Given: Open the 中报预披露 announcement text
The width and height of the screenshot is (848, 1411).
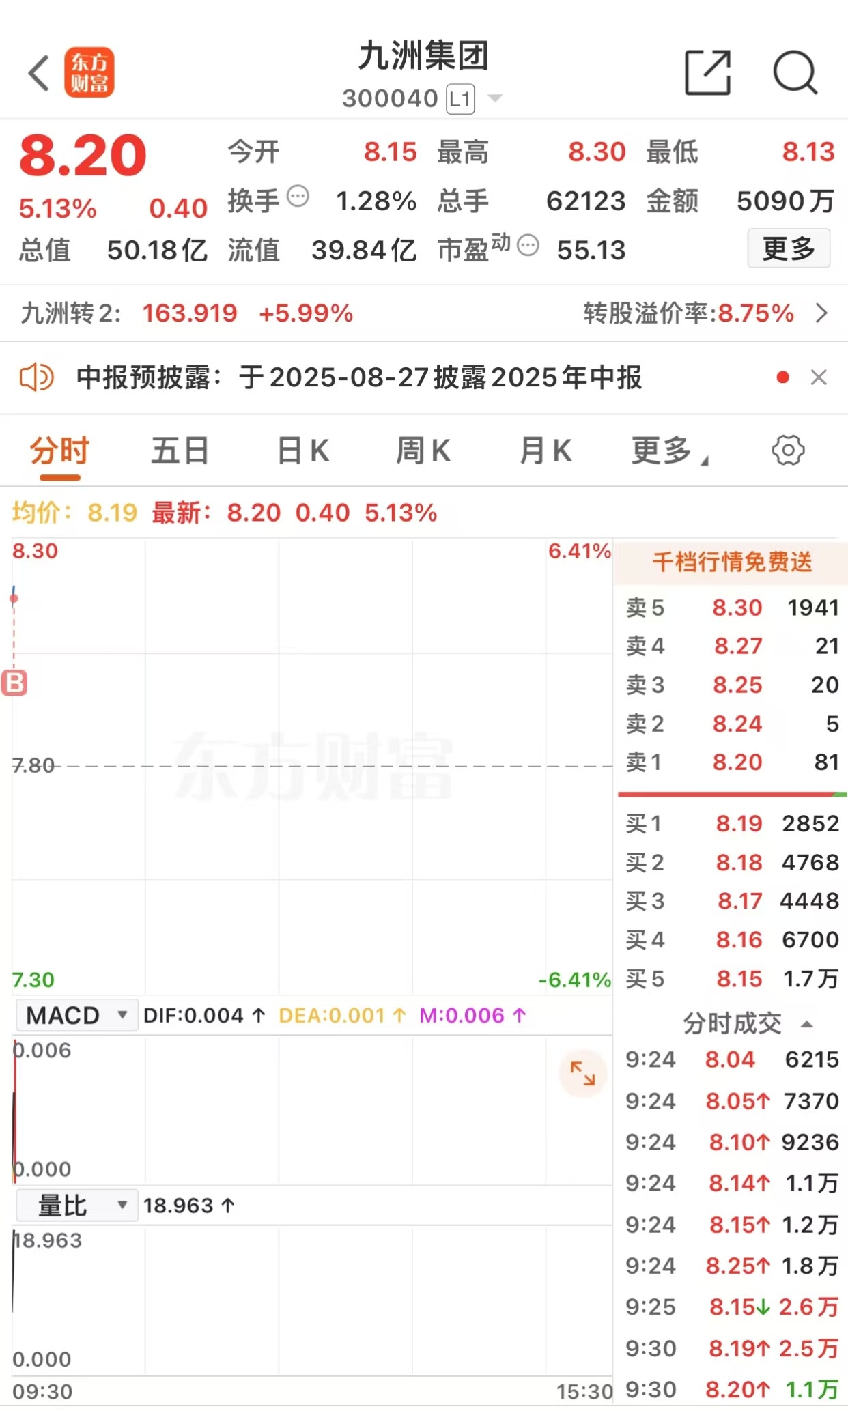Looking at the screenshot, I should (359, 377).
